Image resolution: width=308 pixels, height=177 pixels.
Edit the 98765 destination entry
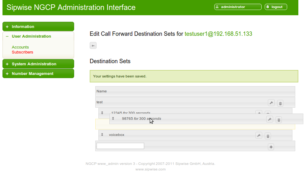click(270, 119)
